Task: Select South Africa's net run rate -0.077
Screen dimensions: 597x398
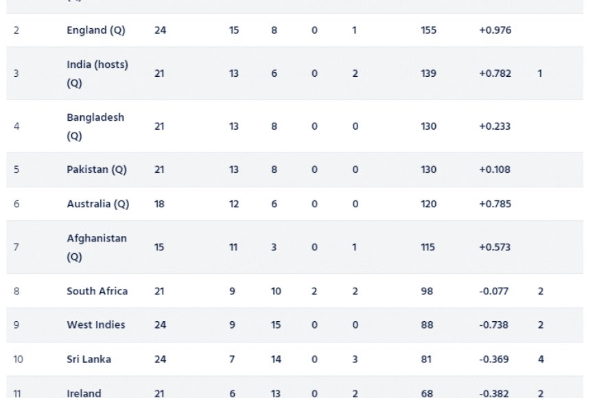Action: pos(494,292)
